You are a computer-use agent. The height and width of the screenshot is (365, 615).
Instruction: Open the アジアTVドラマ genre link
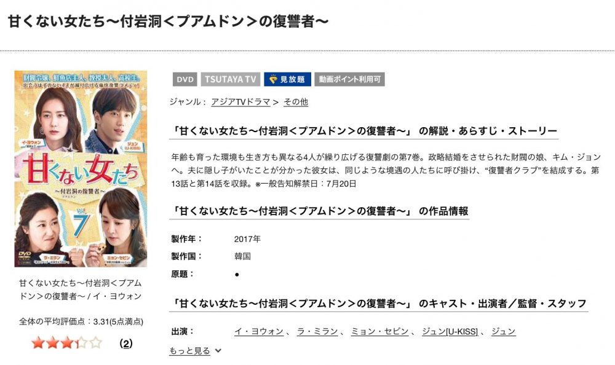pyautogui.click(x=241, y=102)
